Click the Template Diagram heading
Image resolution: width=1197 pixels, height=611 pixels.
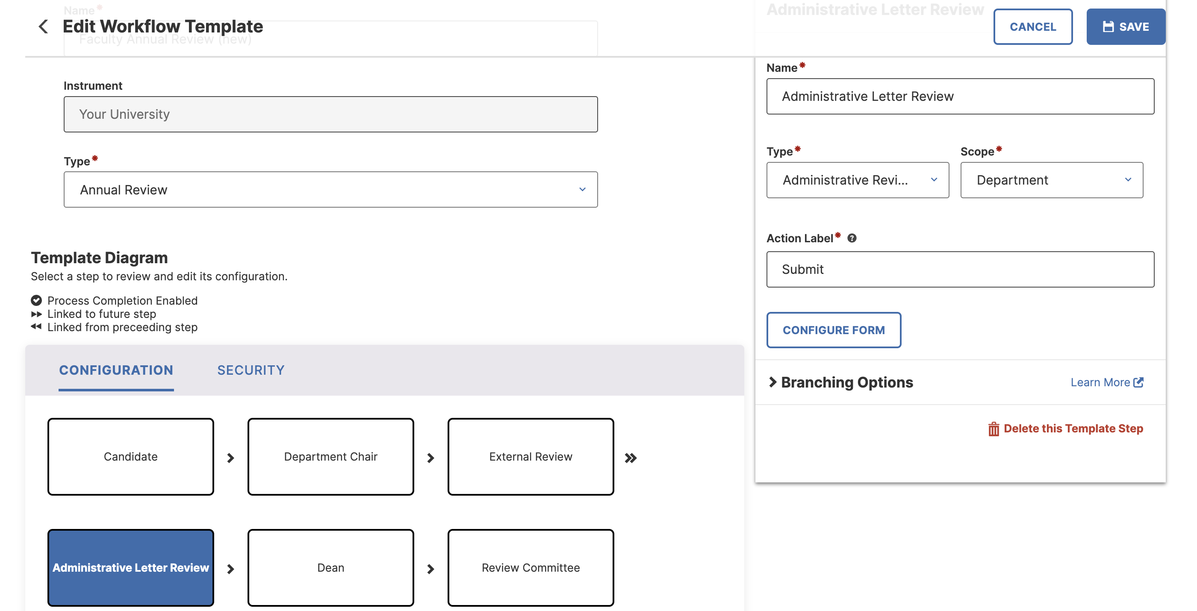pyautogui.click(x=99, y=258)
